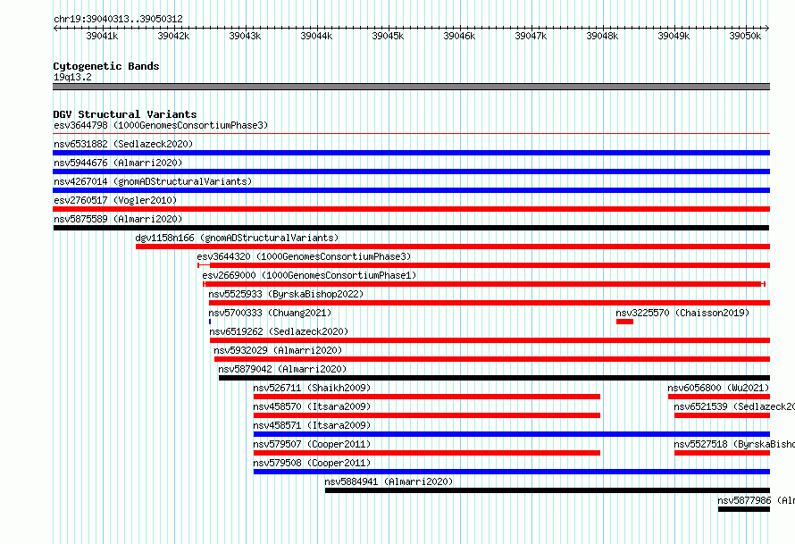Click the dgv1158n166 gnomAD variant label
Image resolution: width=795 pixels, height=544 pixels.
237,238
